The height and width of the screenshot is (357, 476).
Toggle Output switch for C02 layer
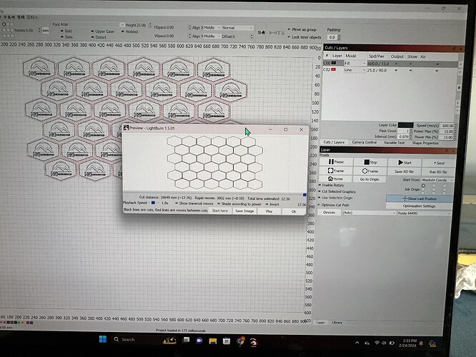(396, 70)
